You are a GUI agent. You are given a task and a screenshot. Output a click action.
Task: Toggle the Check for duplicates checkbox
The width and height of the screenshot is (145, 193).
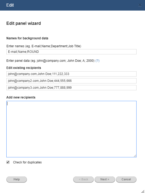pyautogui.click(x=8, y=162)
